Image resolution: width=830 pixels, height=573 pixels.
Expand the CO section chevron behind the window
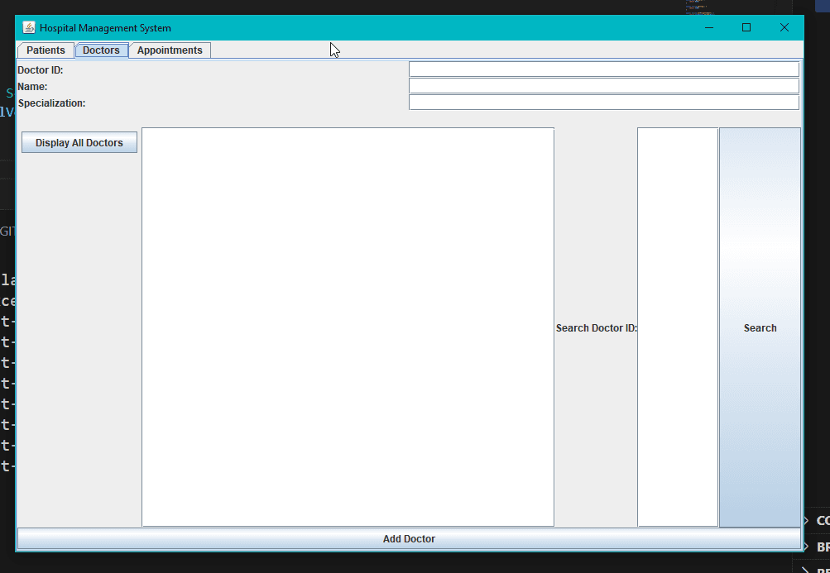point(806,520)
